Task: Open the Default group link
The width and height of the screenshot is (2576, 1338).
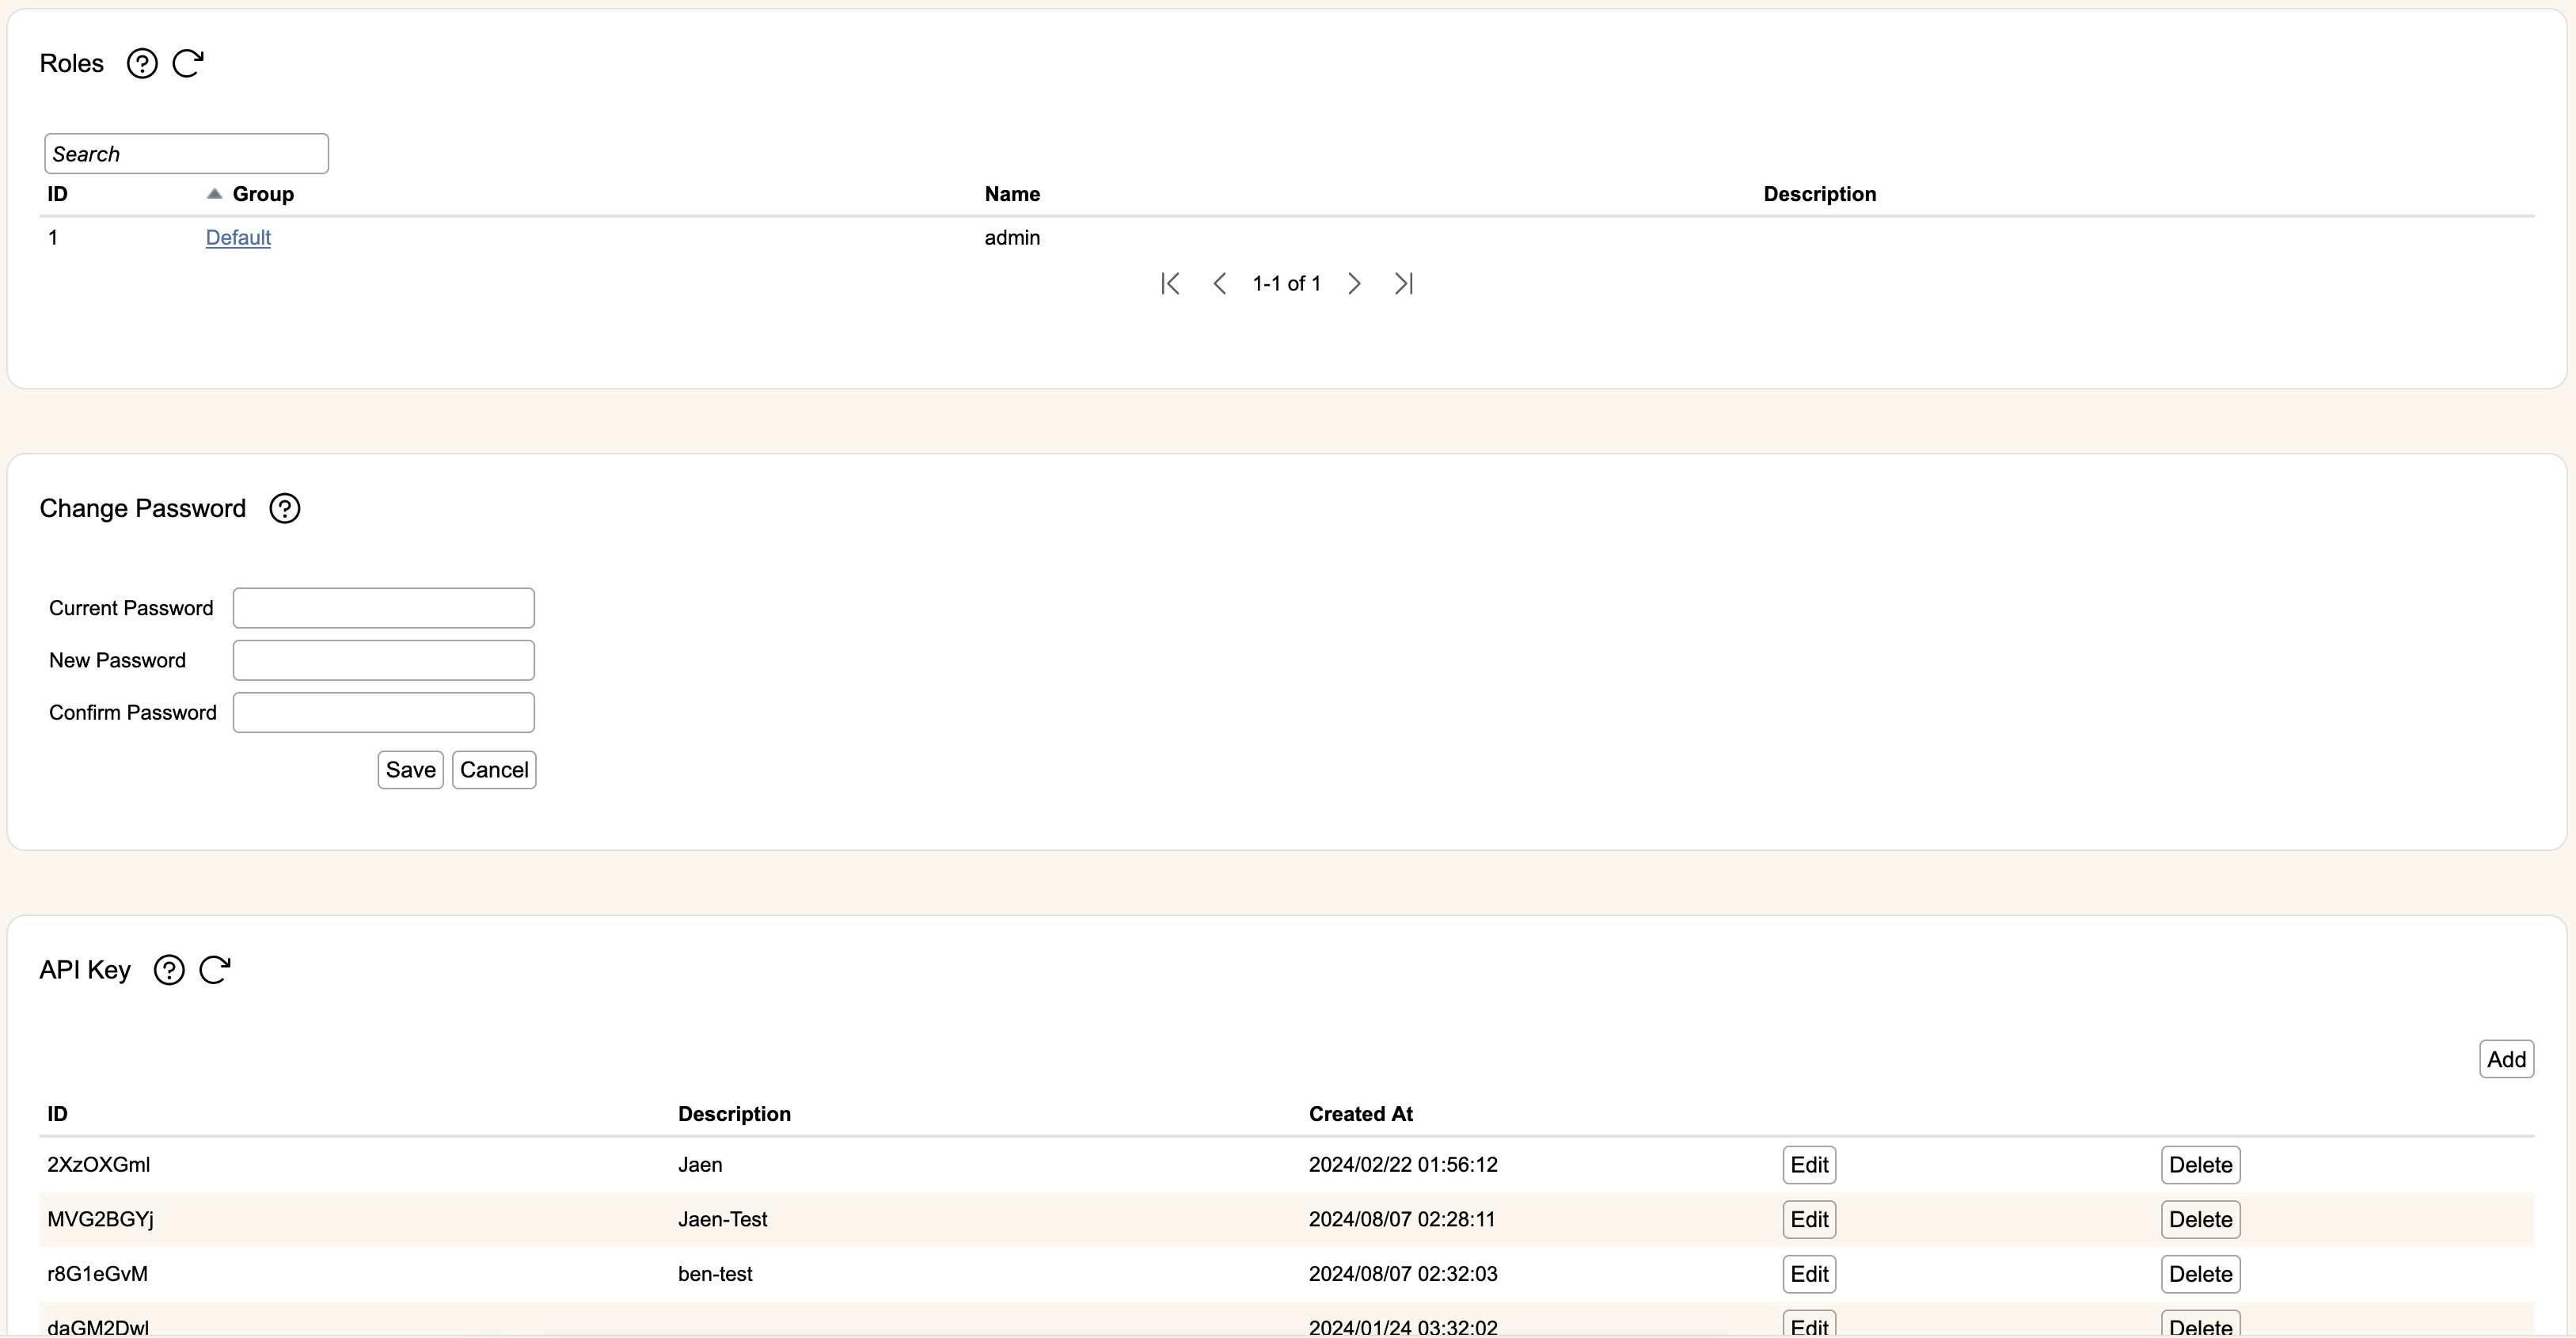Action: (238, 238)
